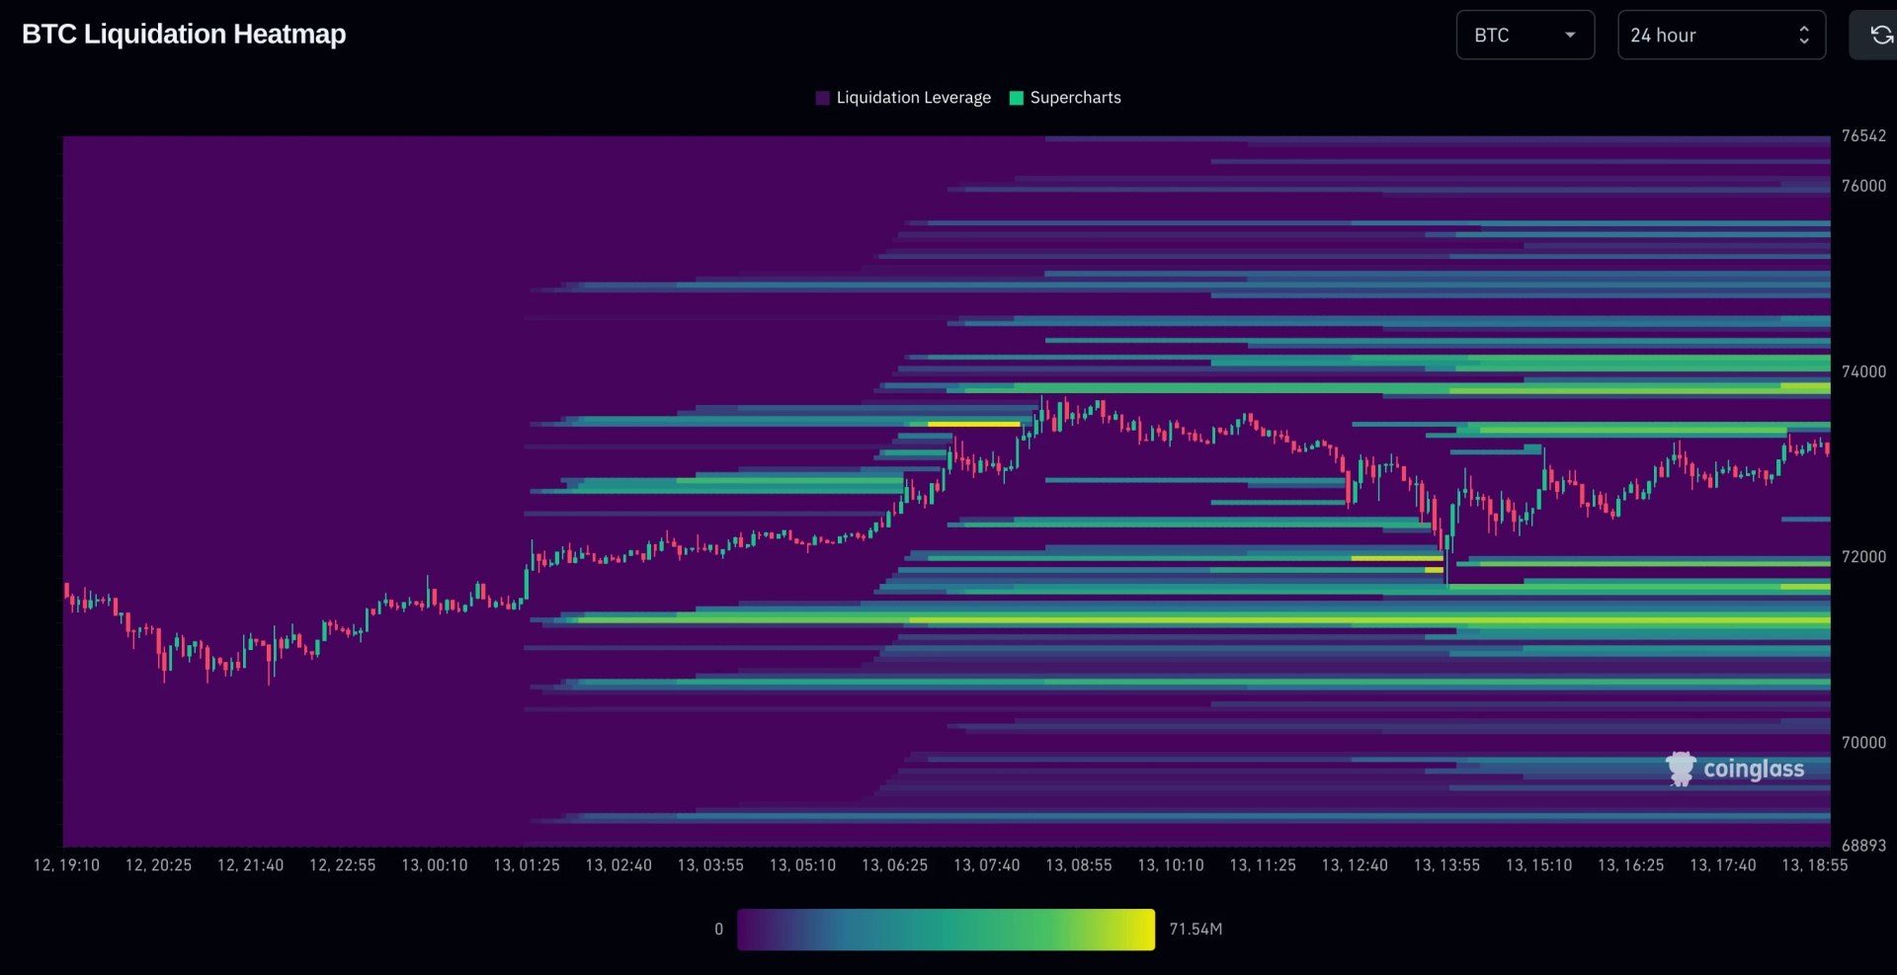Click the 13, 16:25 time axis label

[x=1630, y=865]
